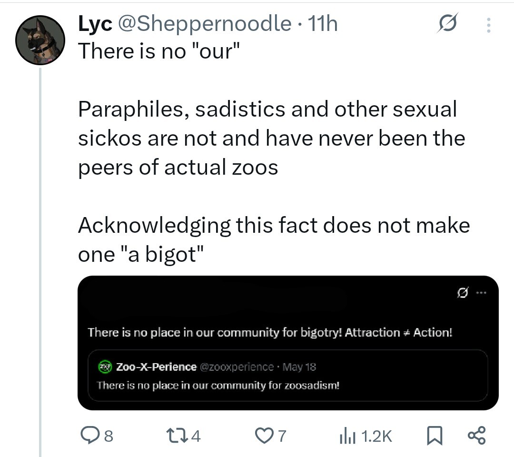Click the Zoo-X-Perience green avatar icon
The width and height of the screenshot is (514, 457).
pyautogui.click(x=105, y=367)
